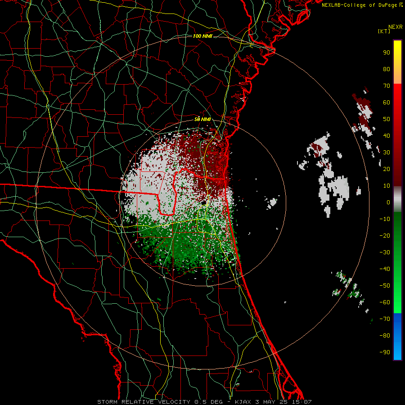Click the positive 20 scale value
Screen dimensions: 405x405
click(x=387, y=169)
